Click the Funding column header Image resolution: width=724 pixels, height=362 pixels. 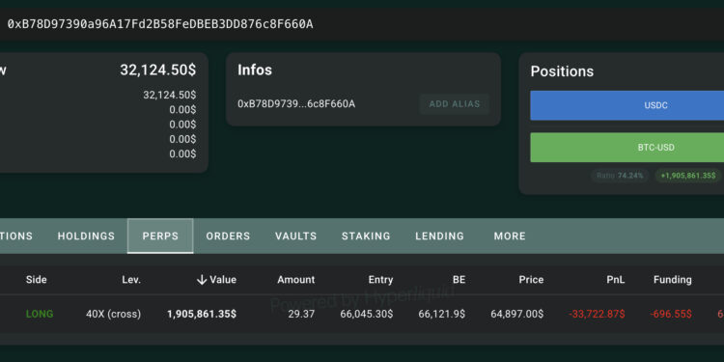pos(672,279)
